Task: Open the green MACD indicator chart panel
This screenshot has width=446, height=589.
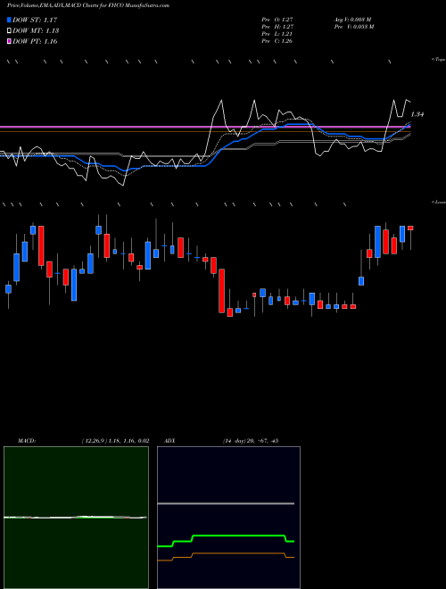Action: (76, 518)
